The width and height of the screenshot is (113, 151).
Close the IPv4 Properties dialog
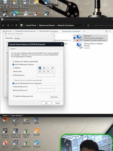[62, 44]
